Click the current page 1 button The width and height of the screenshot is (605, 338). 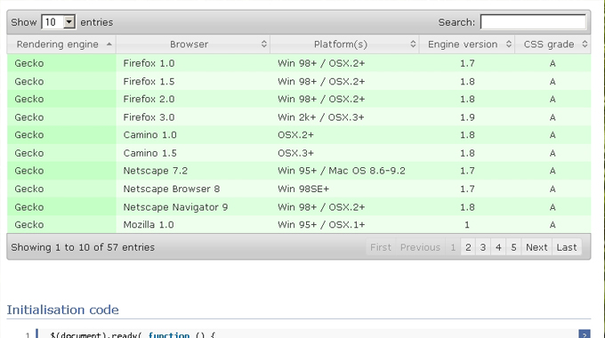tap(453, 247)
